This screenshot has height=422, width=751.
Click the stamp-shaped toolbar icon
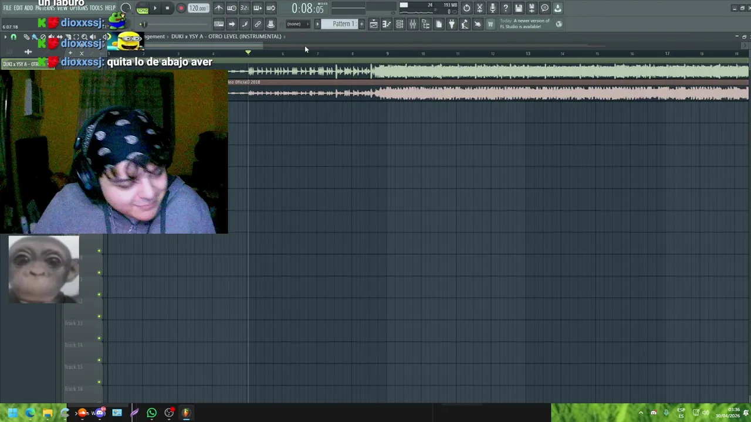(x=270, y=24)
